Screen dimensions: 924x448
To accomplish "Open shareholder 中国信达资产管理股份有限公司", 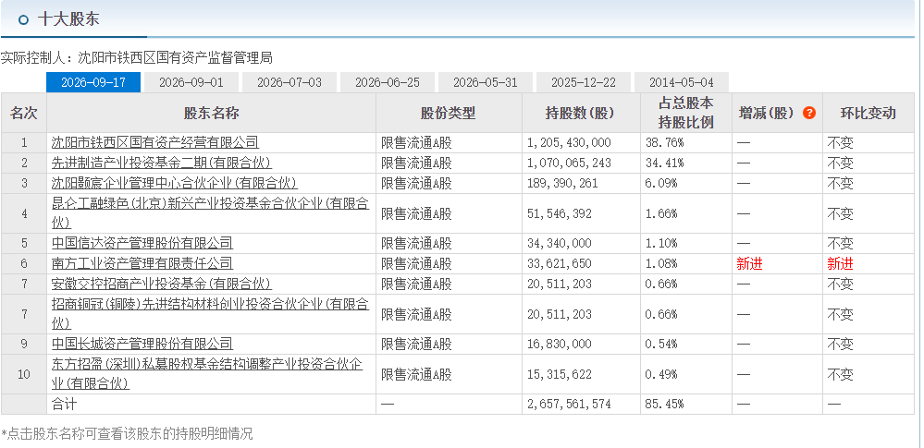I will point(142,243).
